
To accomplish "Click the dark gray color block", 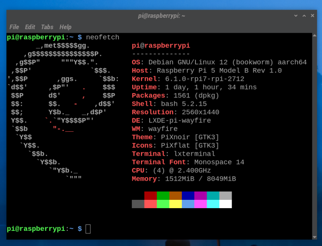I will click(x=138, y=204).
